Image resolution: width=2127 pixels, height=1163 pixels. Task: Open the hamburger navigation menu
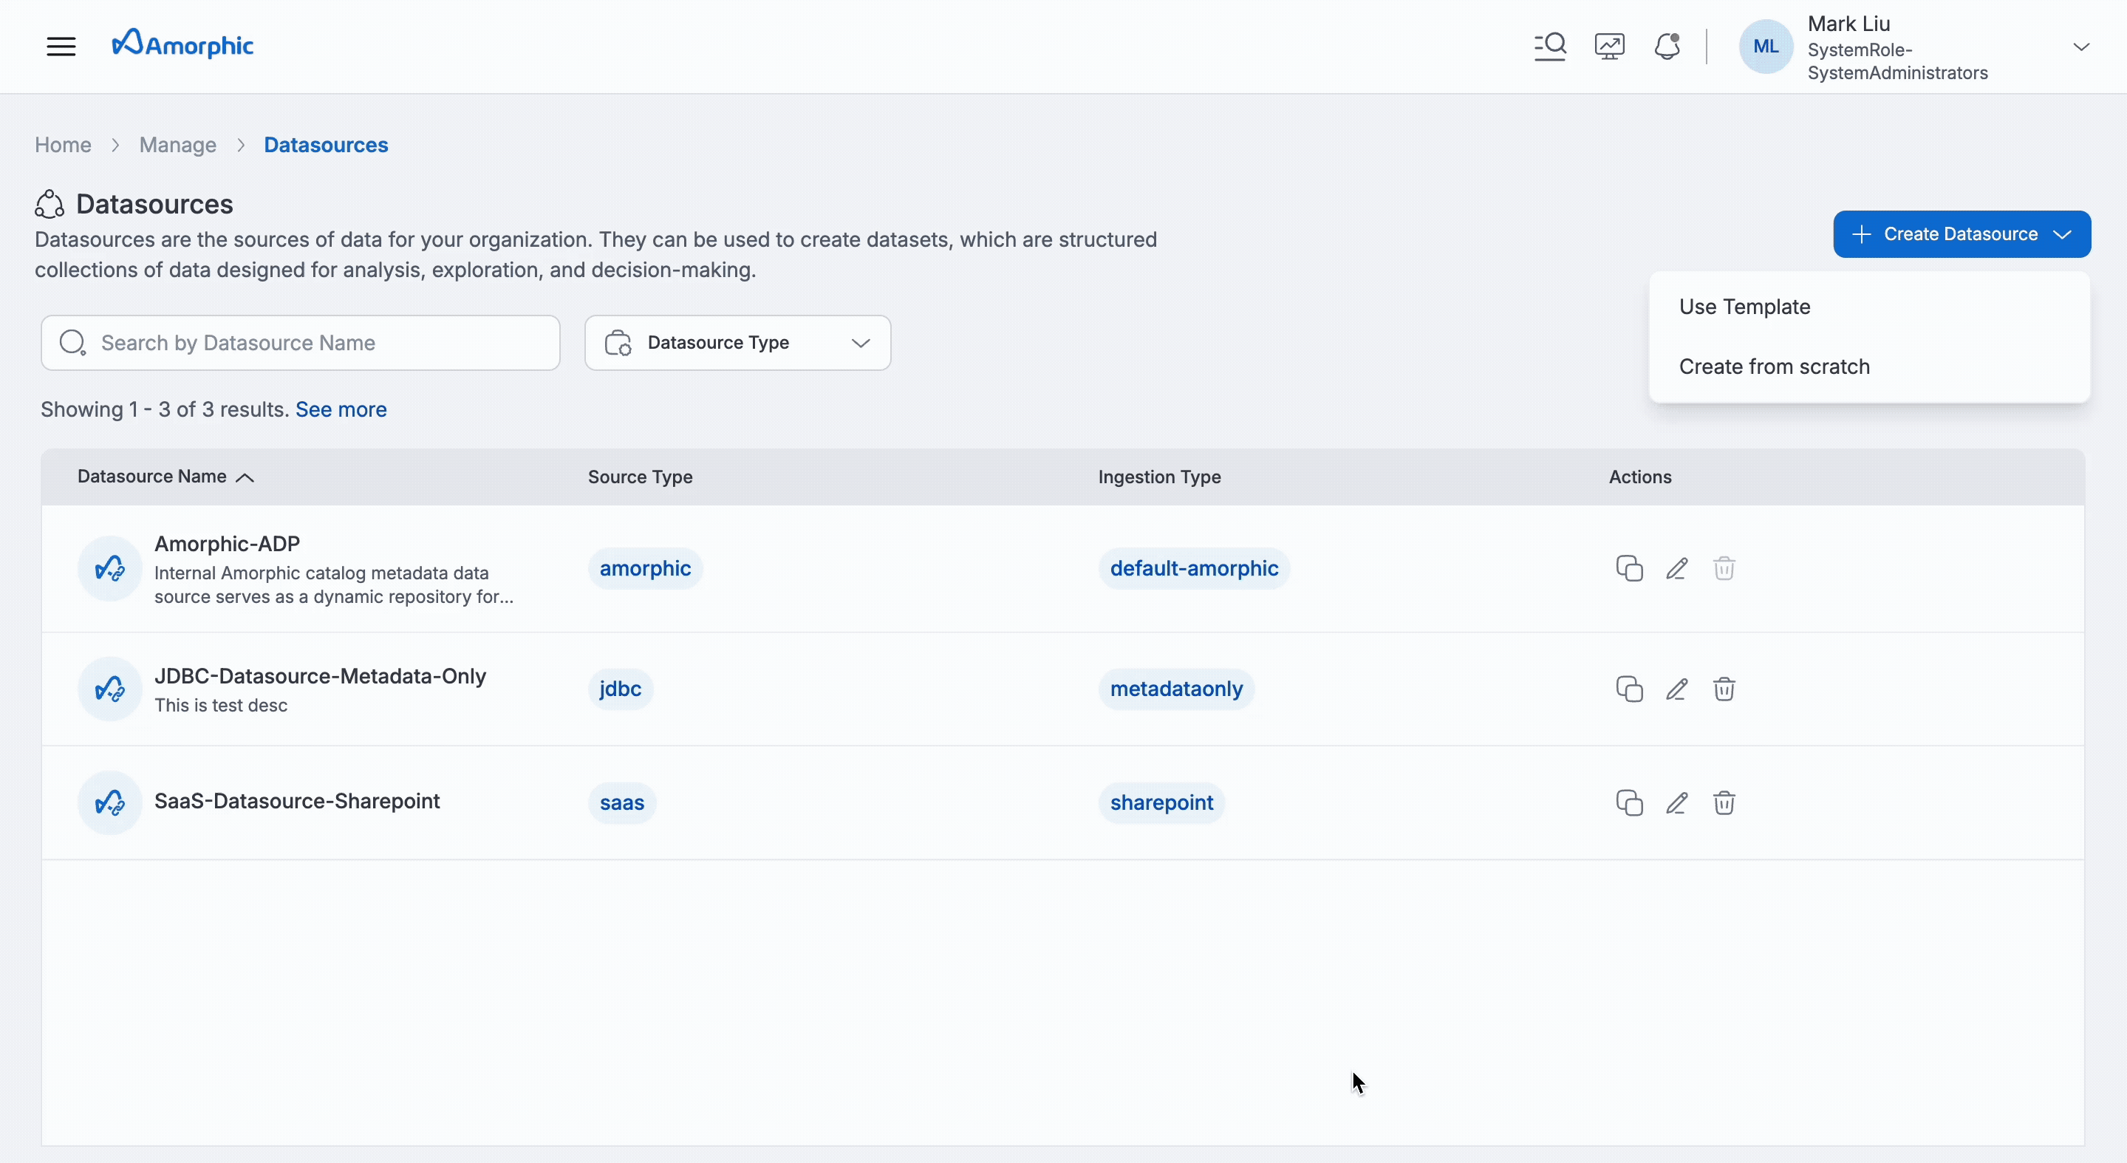point(61,47)
